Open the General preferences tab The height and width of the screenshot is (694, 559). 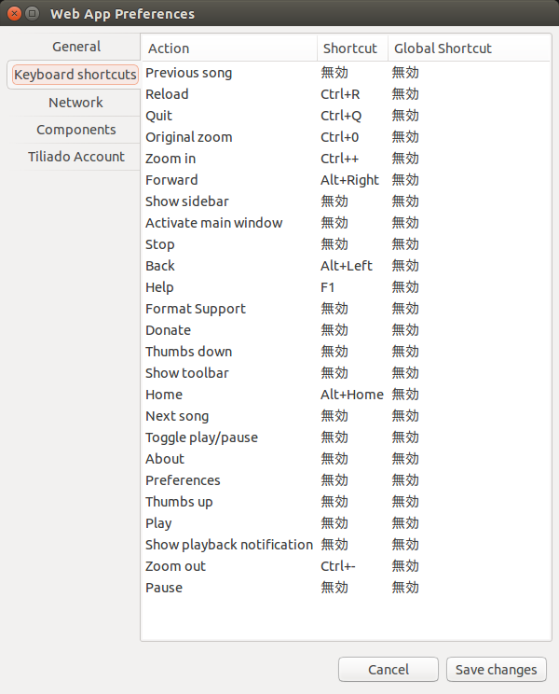pos(76,47)
